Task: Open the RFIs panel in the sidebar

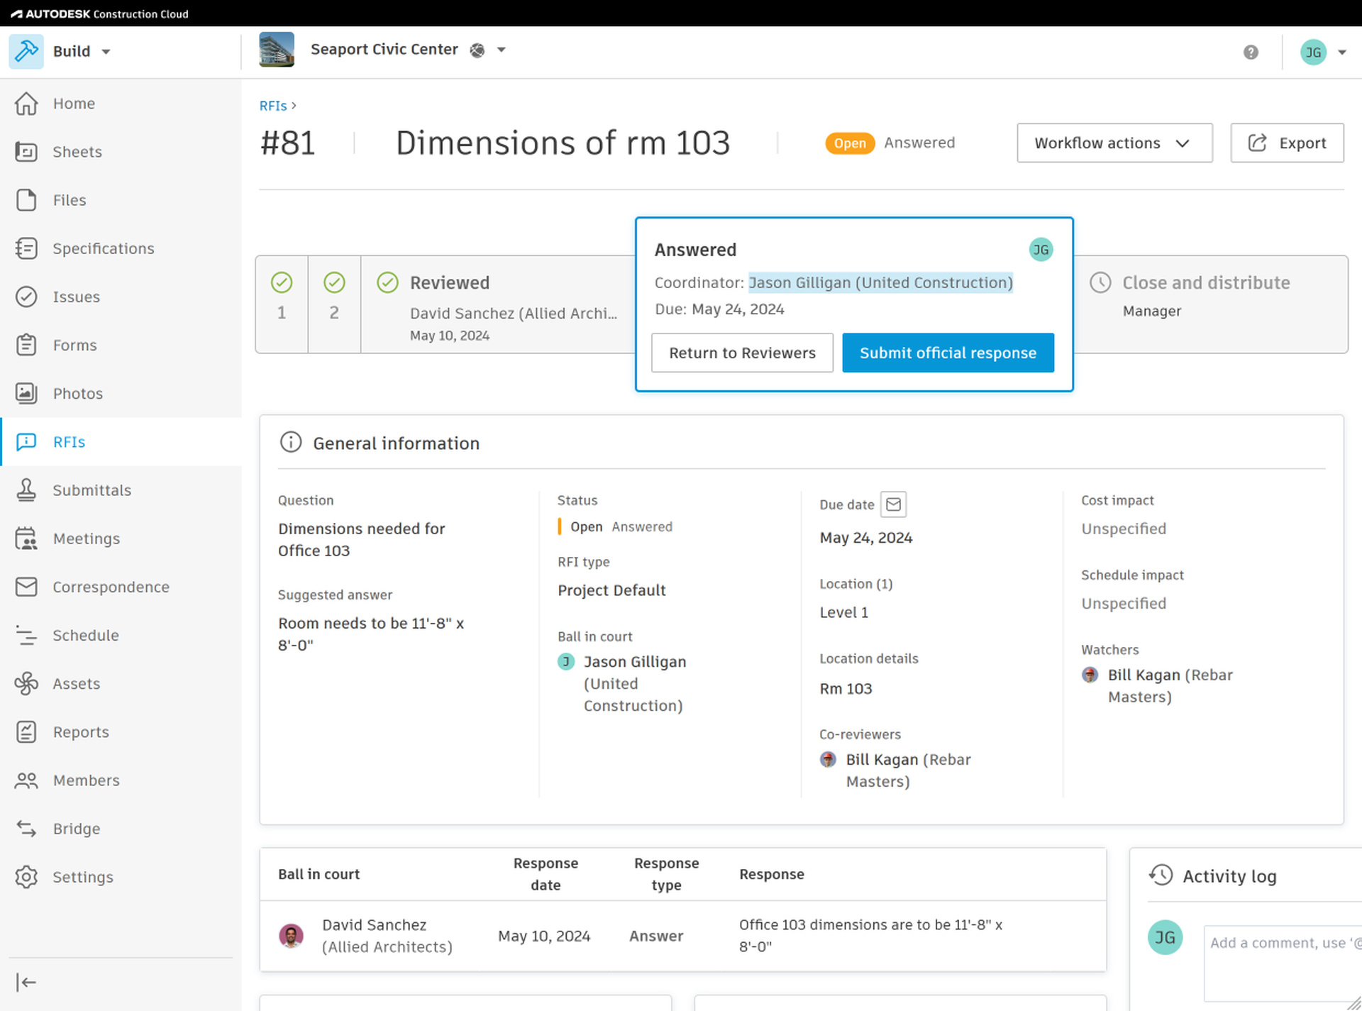Action: pyautogui.click(x=69, y=441)
